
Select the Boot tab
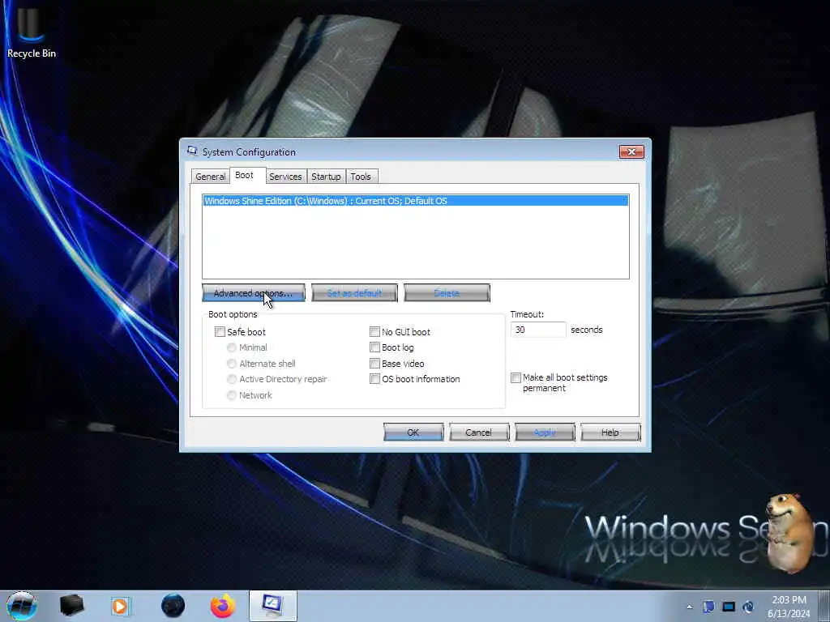[247, 175]
